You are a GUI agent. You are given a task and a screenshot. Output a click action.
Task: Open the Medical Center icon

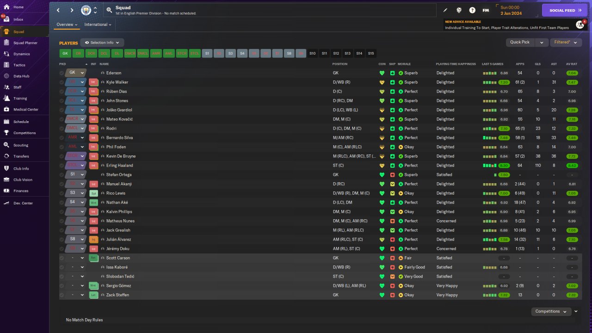point(6,109)
